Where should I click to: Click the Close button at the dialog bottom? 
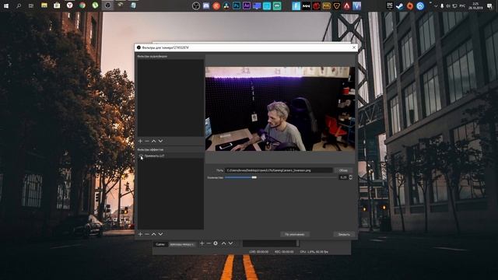[344, 234]
